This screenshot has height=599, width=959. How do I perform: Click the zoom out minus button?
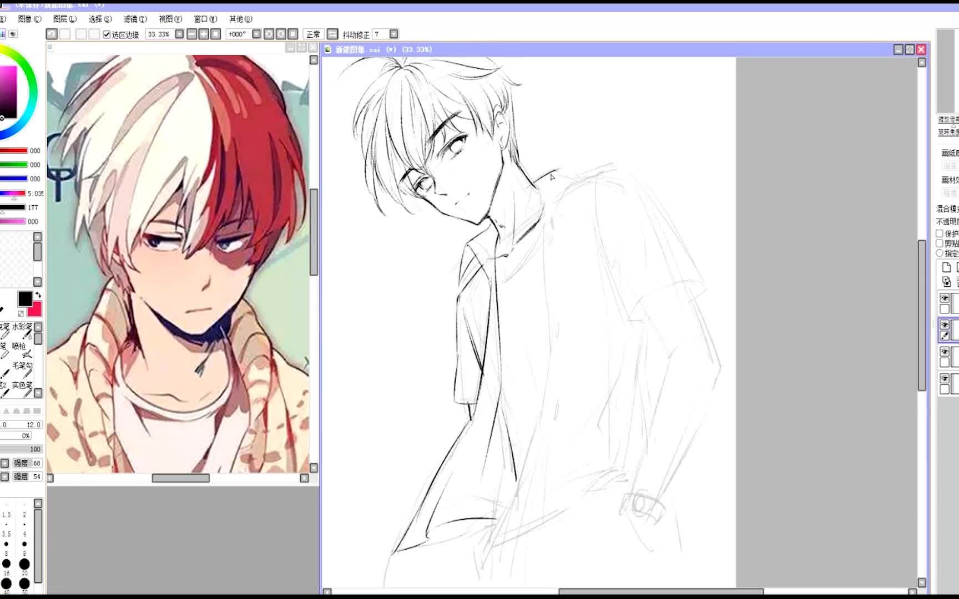click(x=191, y=34)
